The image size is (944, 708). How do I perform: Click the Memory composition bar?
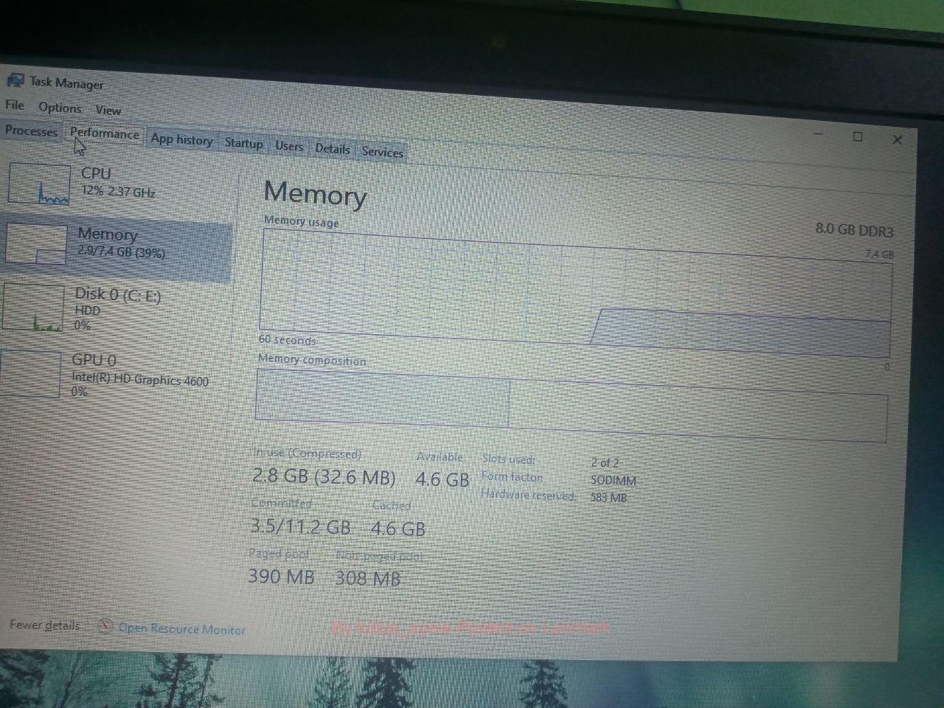tap(570, 404)
